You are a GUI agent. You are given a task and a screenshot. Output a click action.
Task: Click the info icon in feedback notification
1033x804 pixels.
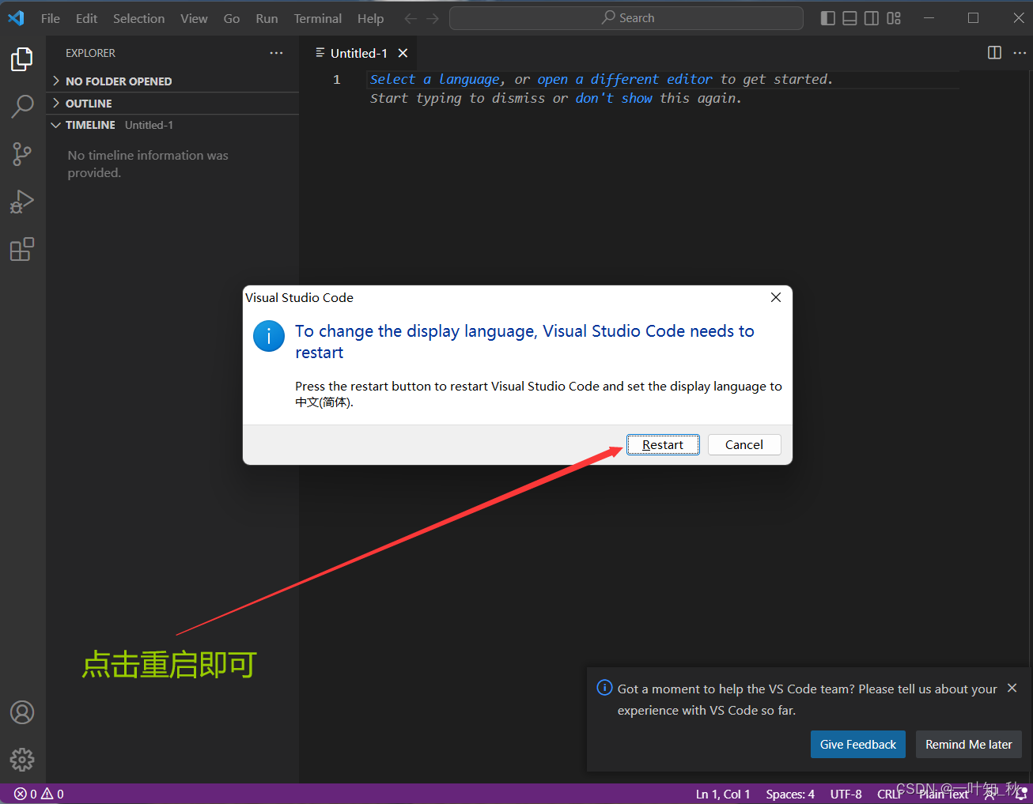[x=604, y=688]
